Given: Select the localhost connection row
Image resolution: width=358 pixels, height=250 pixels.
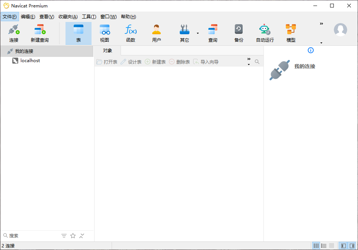Looking at the screenshot, I should 47,61.
